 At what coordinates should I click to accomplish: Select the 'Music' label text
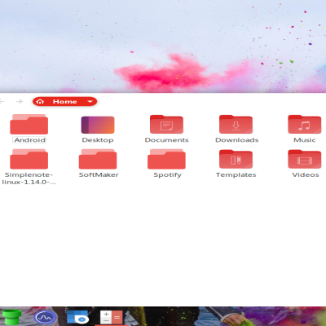coord(305,140)
